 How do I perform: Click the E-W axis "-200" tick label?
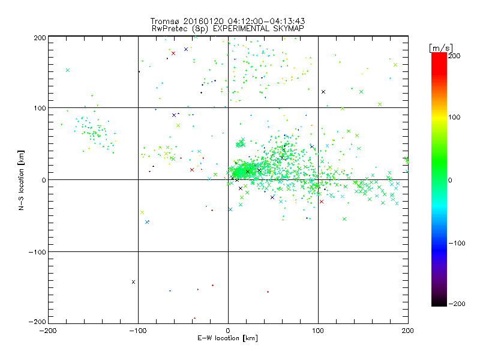tap(49, 331)
